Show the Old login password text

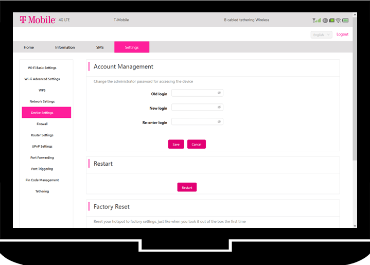point(219,93)
